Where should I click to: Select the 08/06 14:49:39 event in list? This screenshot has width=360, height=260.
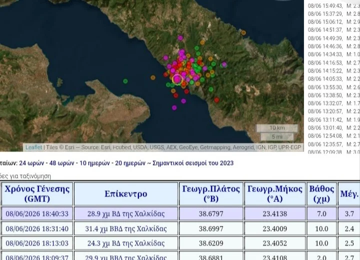pyautogui.click(x=334, y=38)
